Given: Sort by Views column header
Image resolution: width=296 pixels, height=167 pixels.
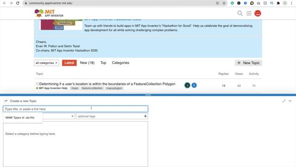Looking at the screenshot, I should (x=239, y=74).
